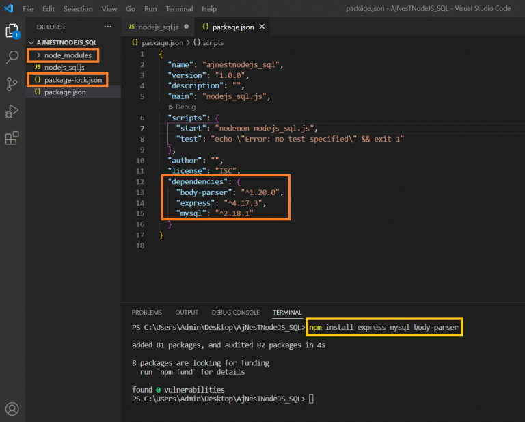525x422 pixels.
Task: Click the Explorer more actions ellipsis
Action: 107,27
